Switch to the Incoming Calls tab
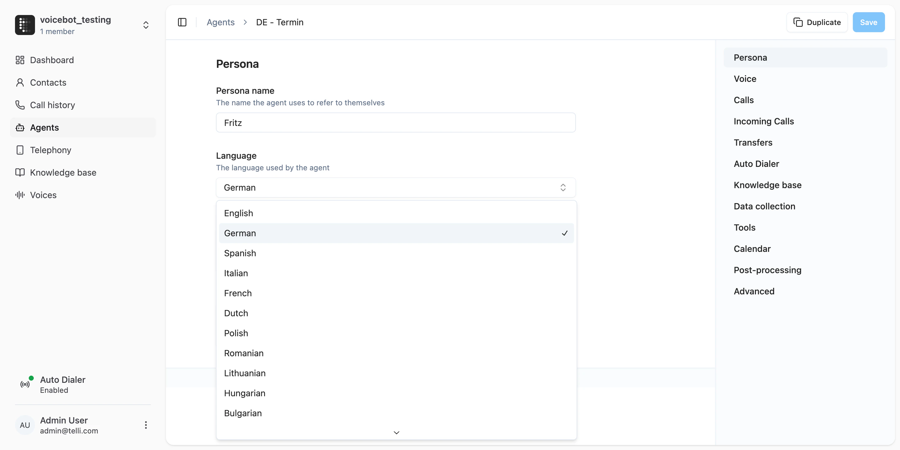 [764, 121]
